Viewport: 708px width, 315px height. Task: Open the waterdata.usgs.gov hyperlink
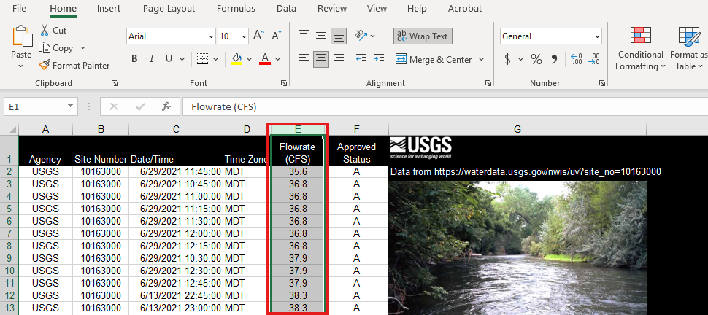tap(547, 172)
